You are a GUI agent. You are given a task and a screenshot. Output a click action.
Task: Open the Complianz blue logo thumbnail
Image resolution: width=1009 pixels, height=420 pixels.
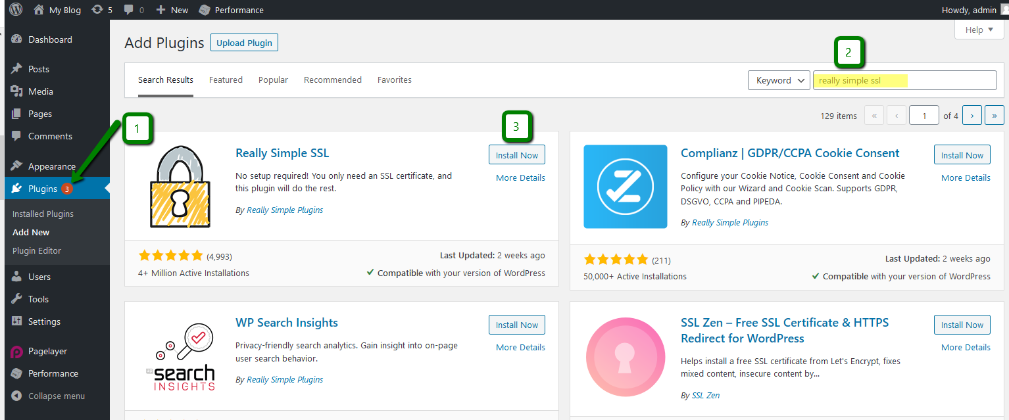(626, 187)
